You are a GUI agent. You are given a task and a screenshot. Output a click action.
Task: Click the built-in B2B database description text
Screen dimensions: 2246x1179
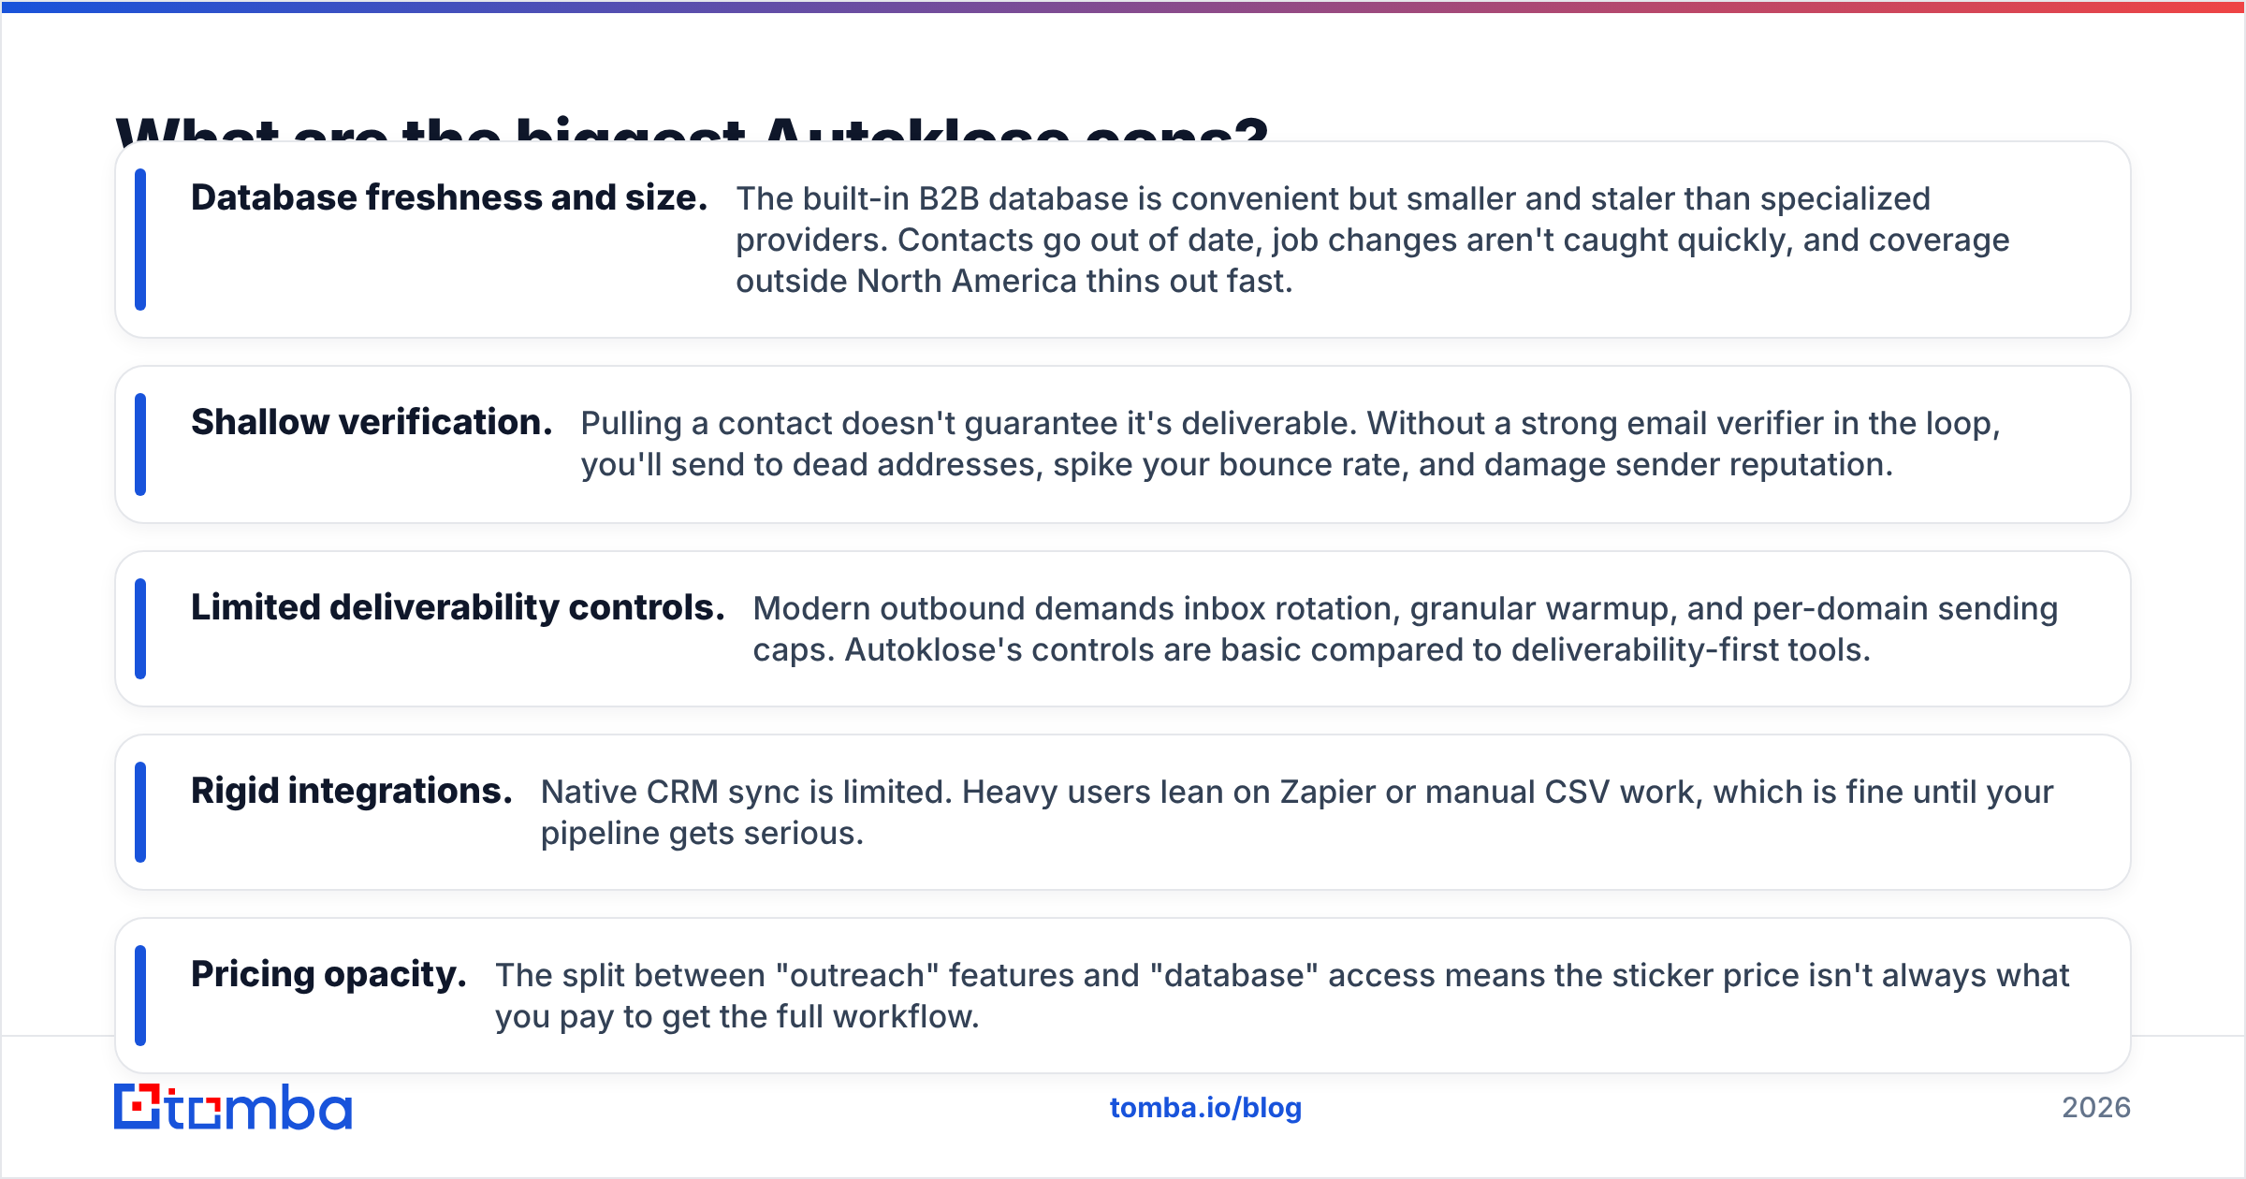coord(1372,240)
